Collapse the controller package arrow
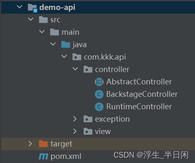The height and width of the screenshot is (163, 195). (x=75, y=69)
